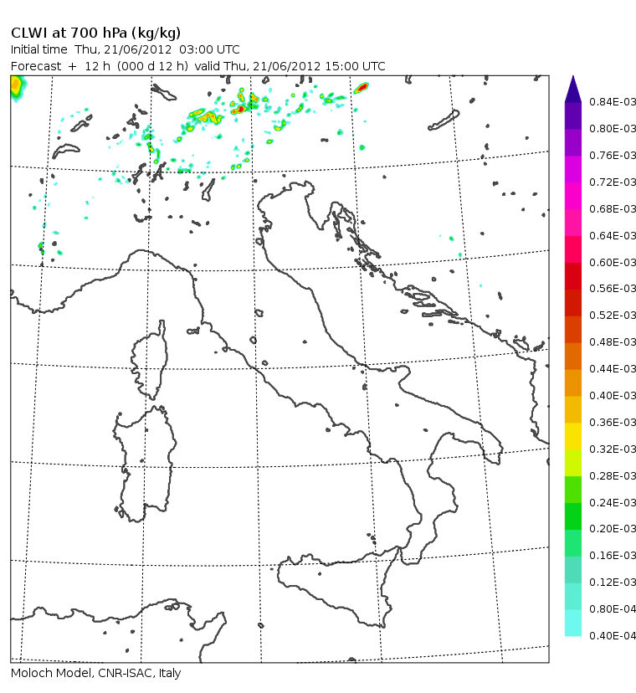This screenshot has width=636, height=693.
Task: Click the 0.48E-03 legend label
Action: coord(613,342)
